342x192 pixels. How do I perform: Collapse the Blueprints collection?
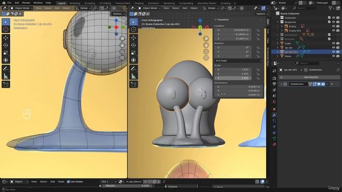point(278,22)
